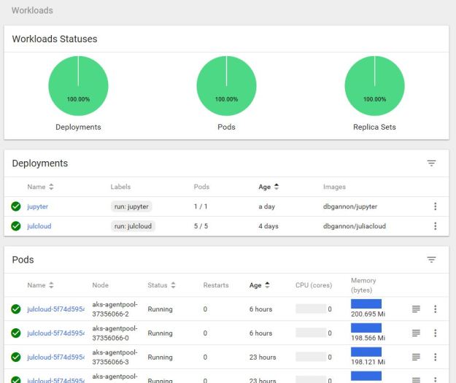Viewport: 456px width, 383px height.
Task: Open the jupyter deployment actions menu
Action: (435, 206)
